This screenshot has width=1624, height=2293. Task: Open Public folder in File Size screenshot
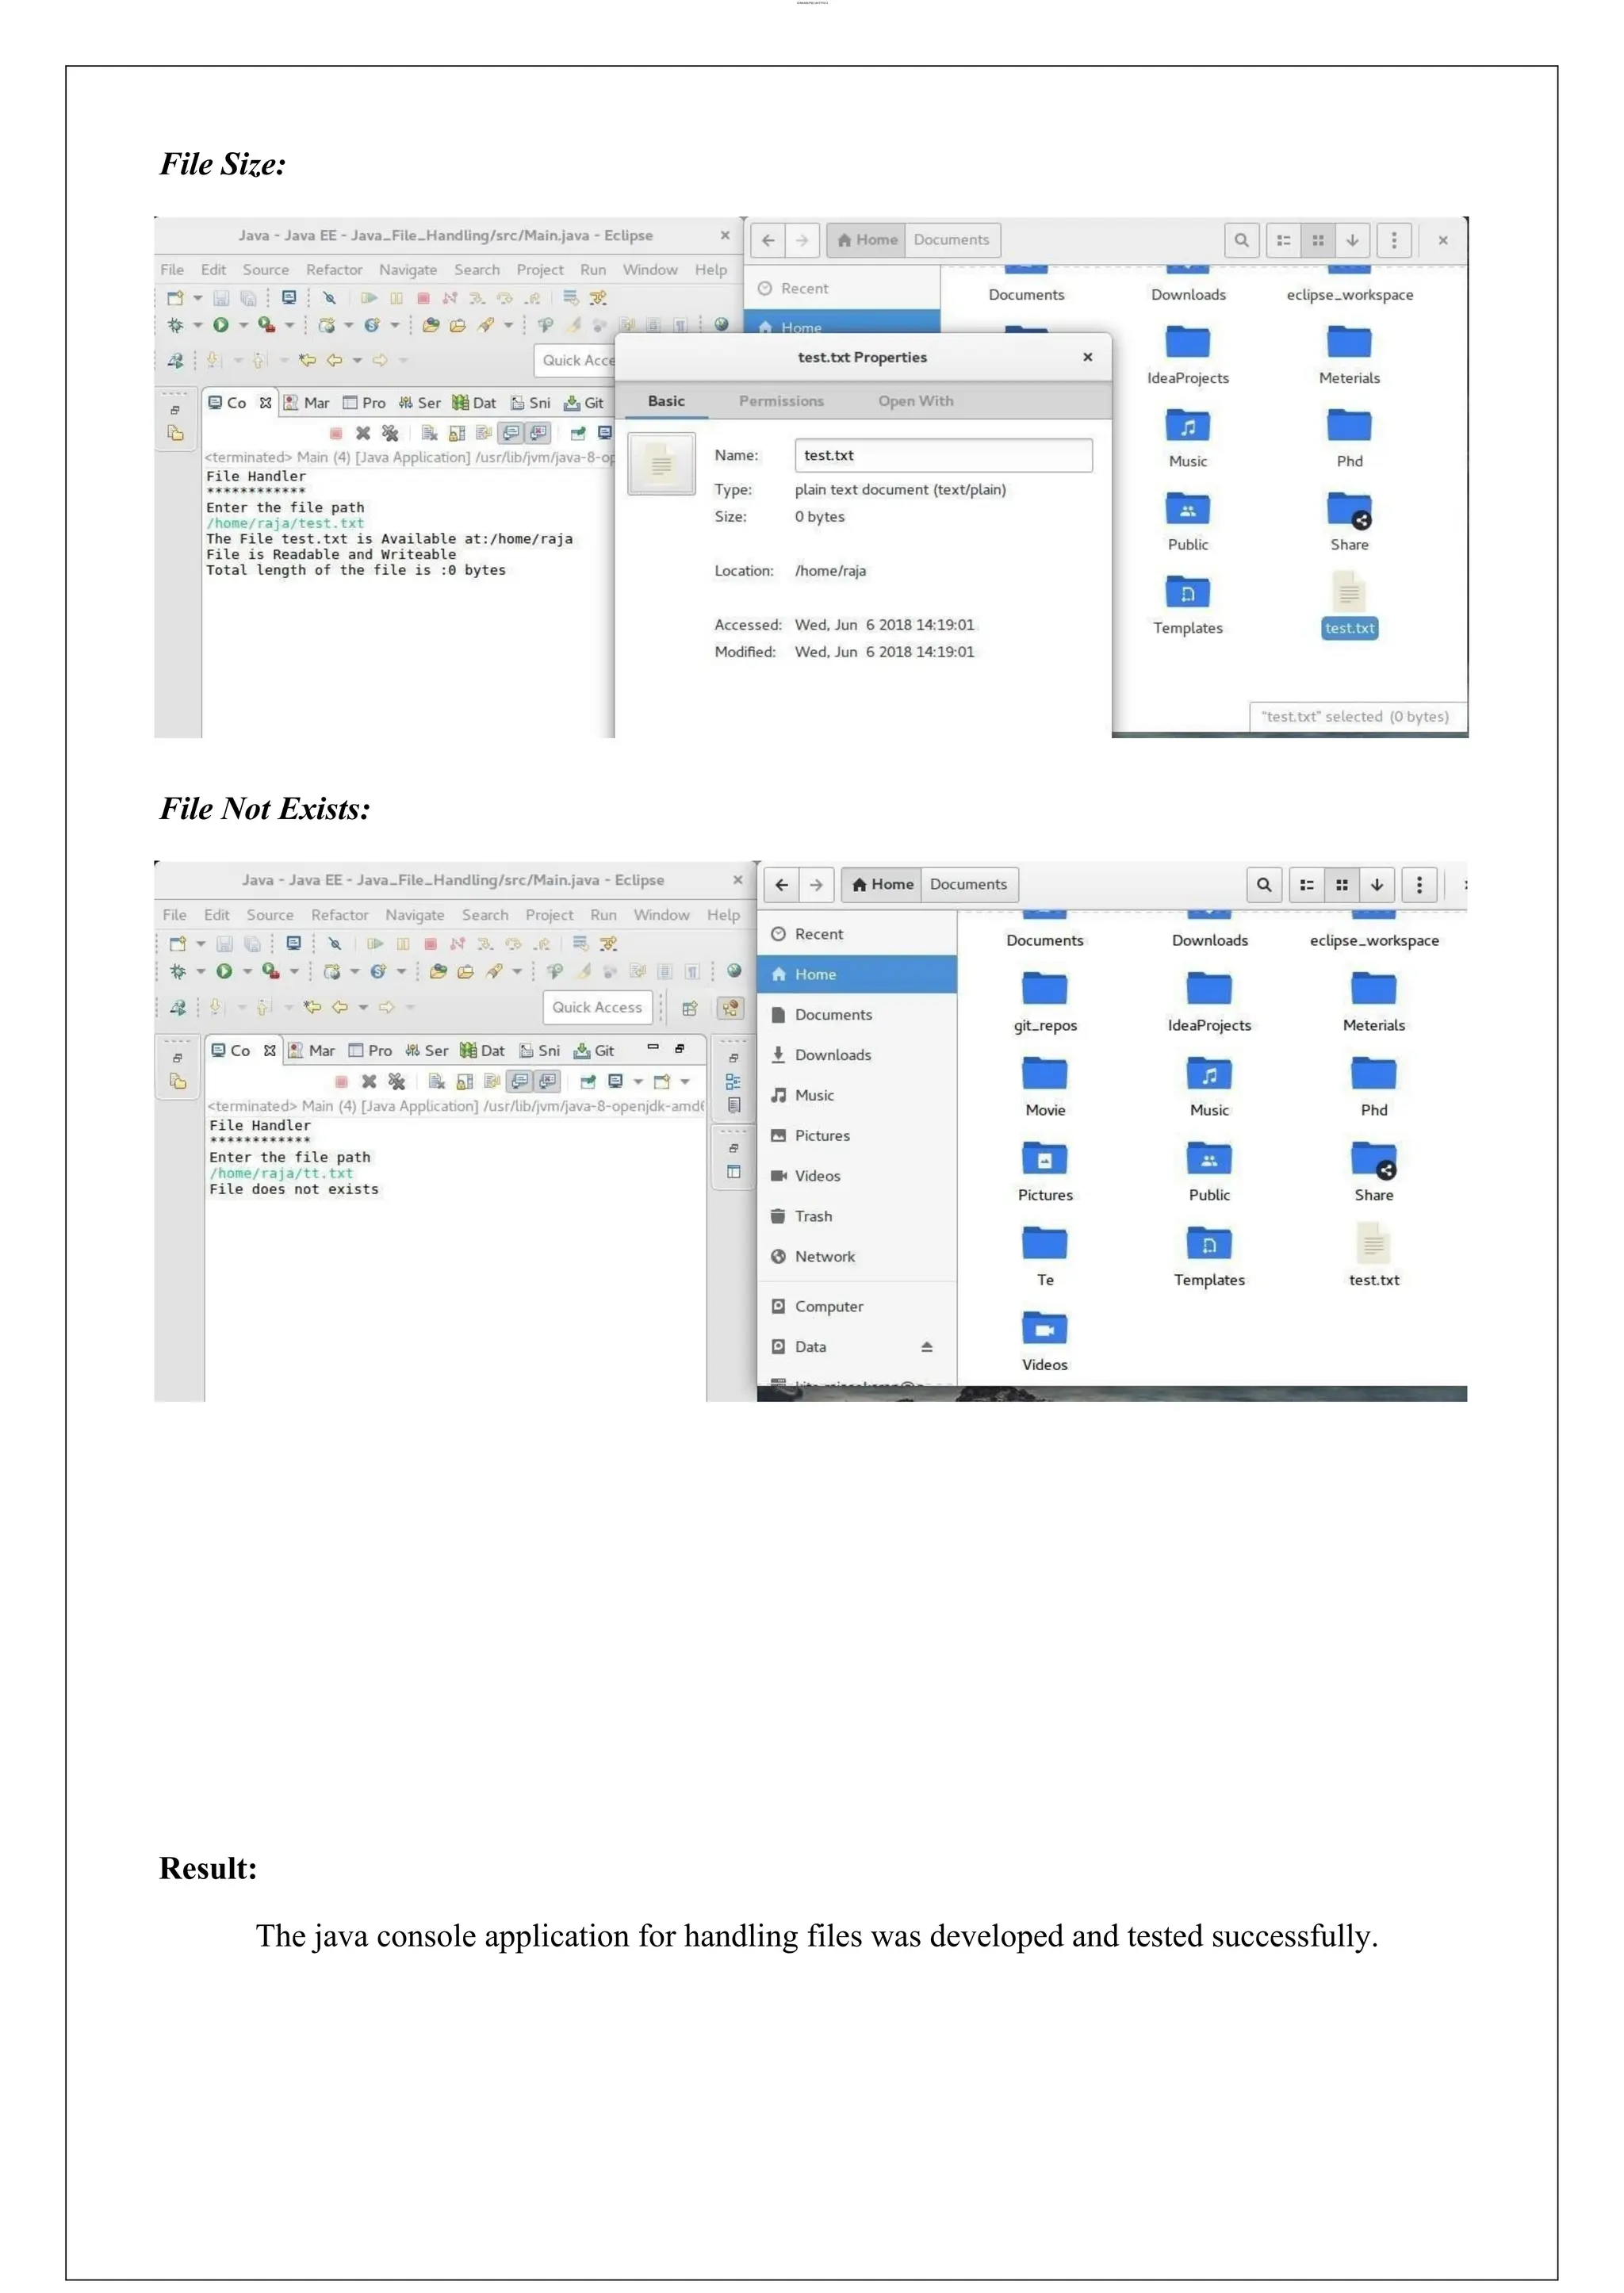1187,521
